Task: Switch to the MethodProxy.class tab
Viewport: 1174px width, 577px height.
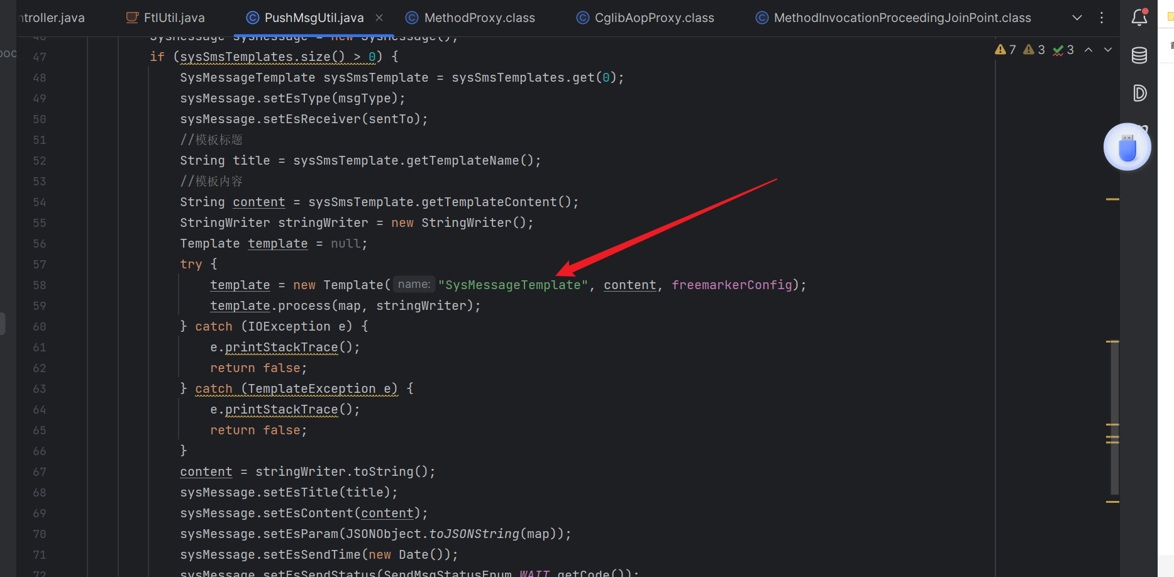Action: point(479,18)
